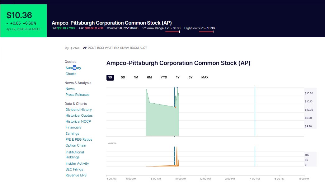This screenshot has width=325, height=192.
Task: Open Institutional Holdings page
Action: (x=75, y=155)
